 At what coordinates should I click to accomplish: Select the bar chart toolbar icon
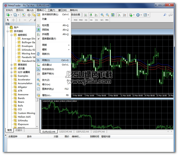[86, 15]
